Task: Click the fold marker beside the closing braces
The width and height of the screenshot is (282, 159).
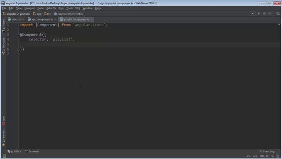Action: tap(19, 49)
